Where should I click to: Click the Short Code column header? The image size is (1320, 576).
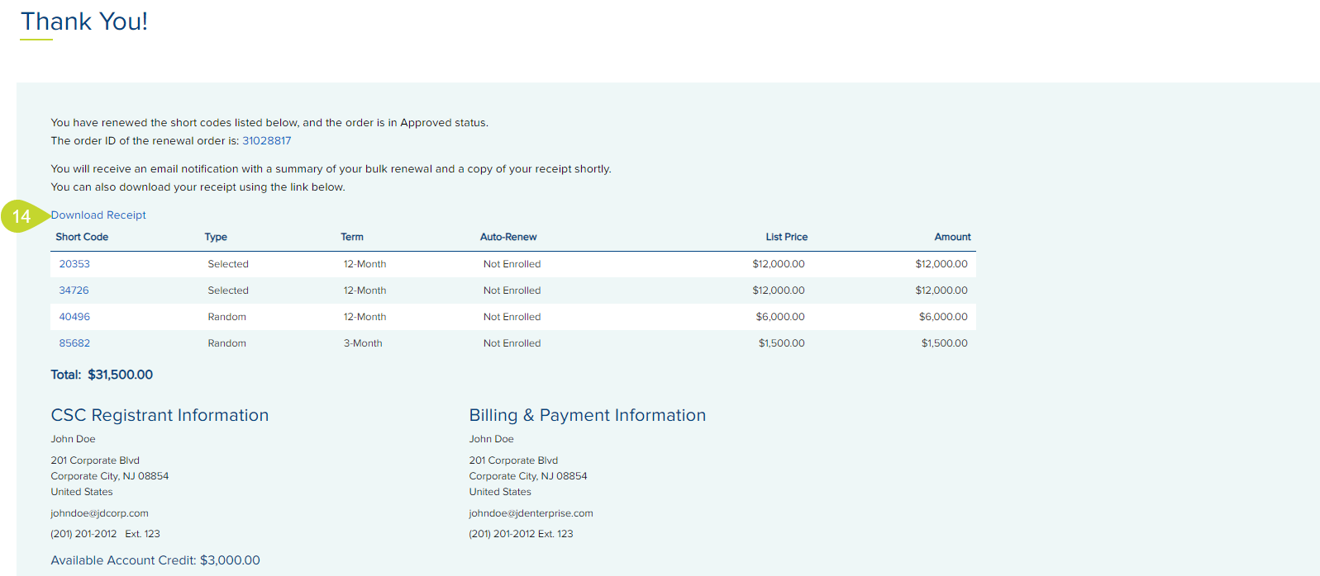pyautogui.click(x=82, y=237)
